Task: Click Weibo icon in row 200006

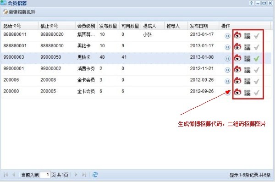Action: [x=237, y=81]
